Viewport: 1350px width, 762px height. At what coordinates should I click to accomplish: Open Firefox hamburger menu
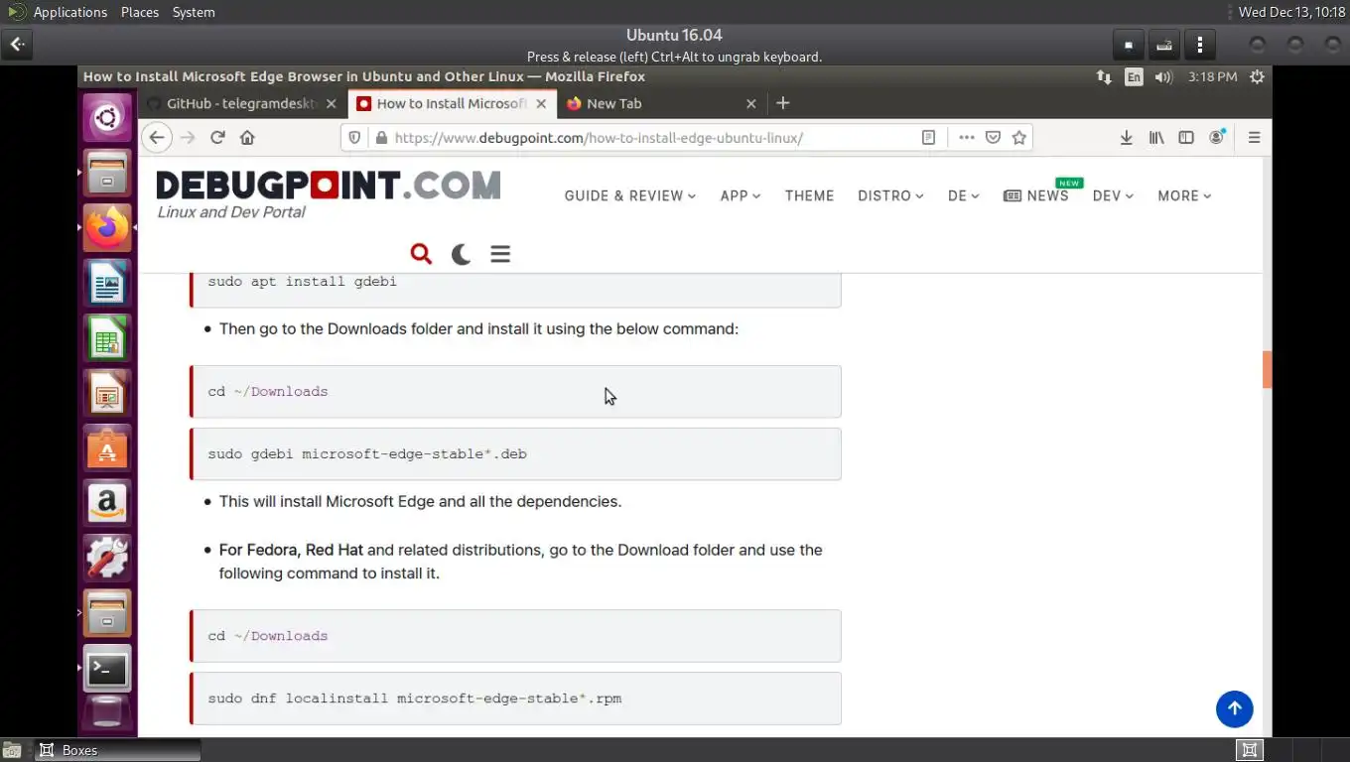(x=1254, y=138)
